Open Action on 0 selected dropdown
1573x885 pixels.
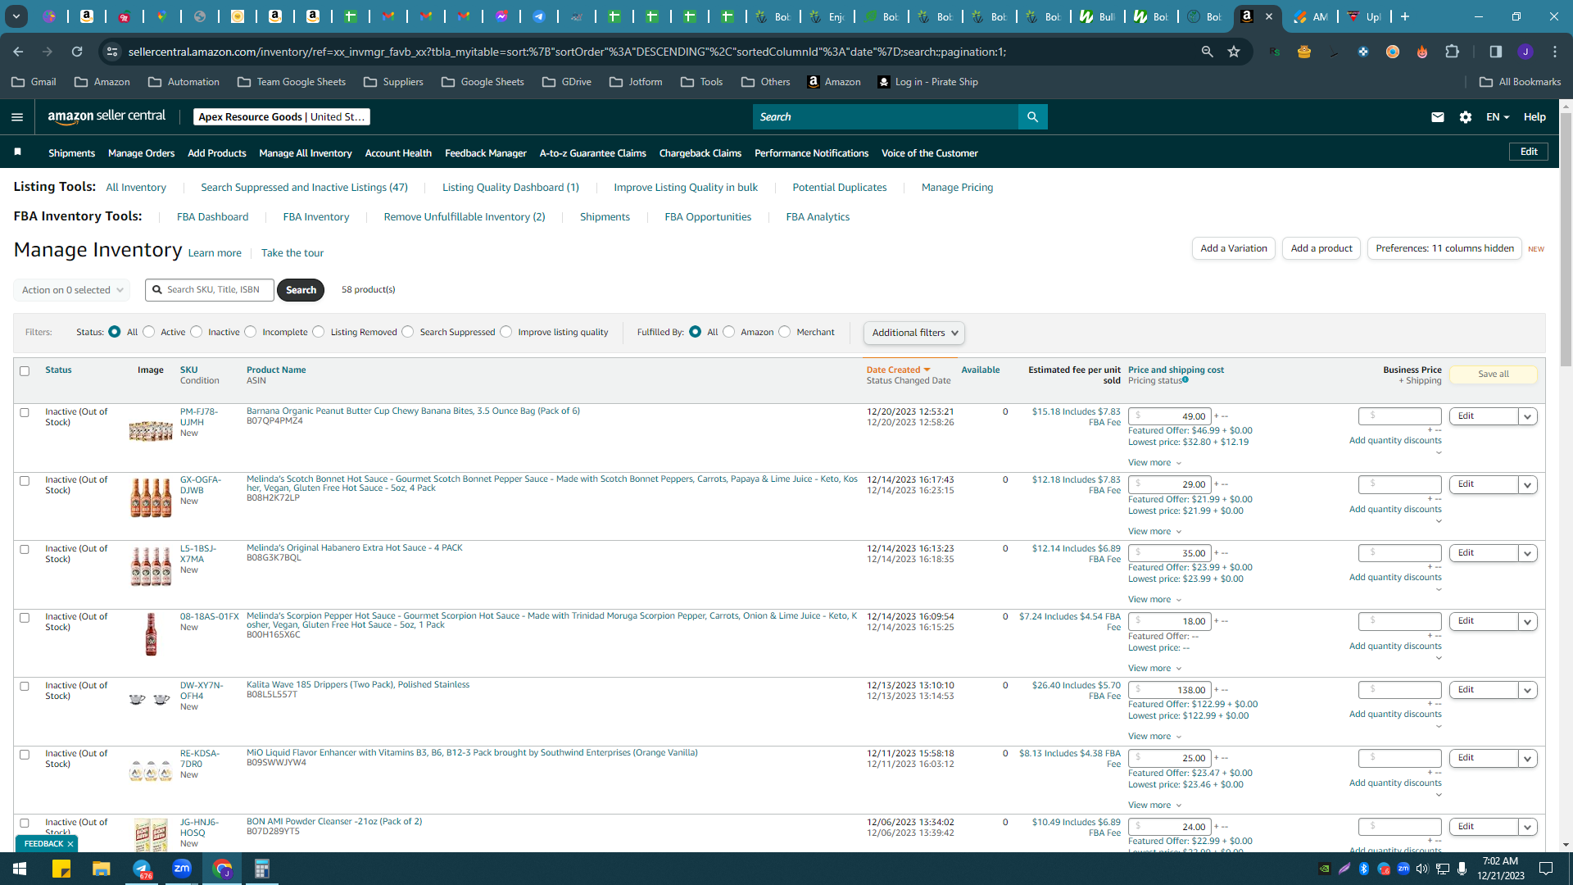[x=72, y=290]
